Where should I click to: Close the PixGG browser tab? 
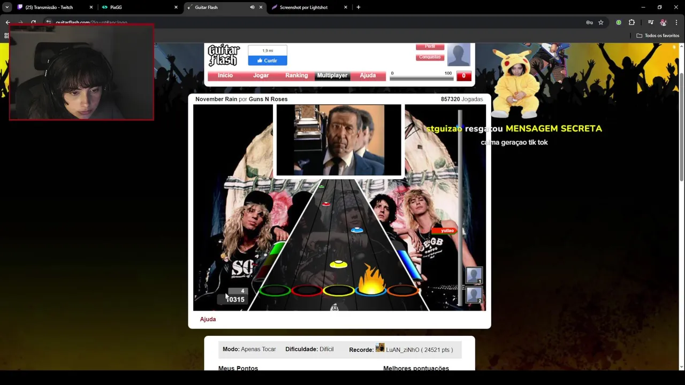176,7
